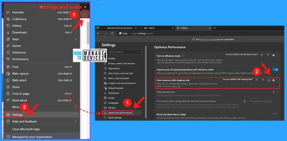This screenshot has height=141, width=287.
Task: Open Collections from the Edge menu
Action: (x=41, y=19)
